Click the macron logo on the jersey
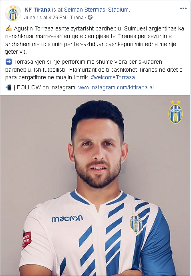This screenshot has width=191, height=276. (x=67, y=218)
